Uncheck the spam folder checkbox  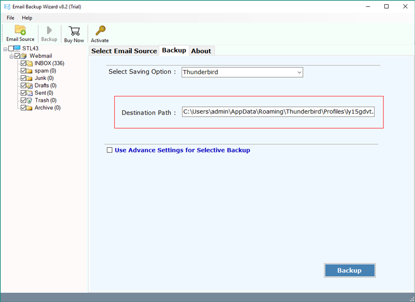click(x=23, y=71)
